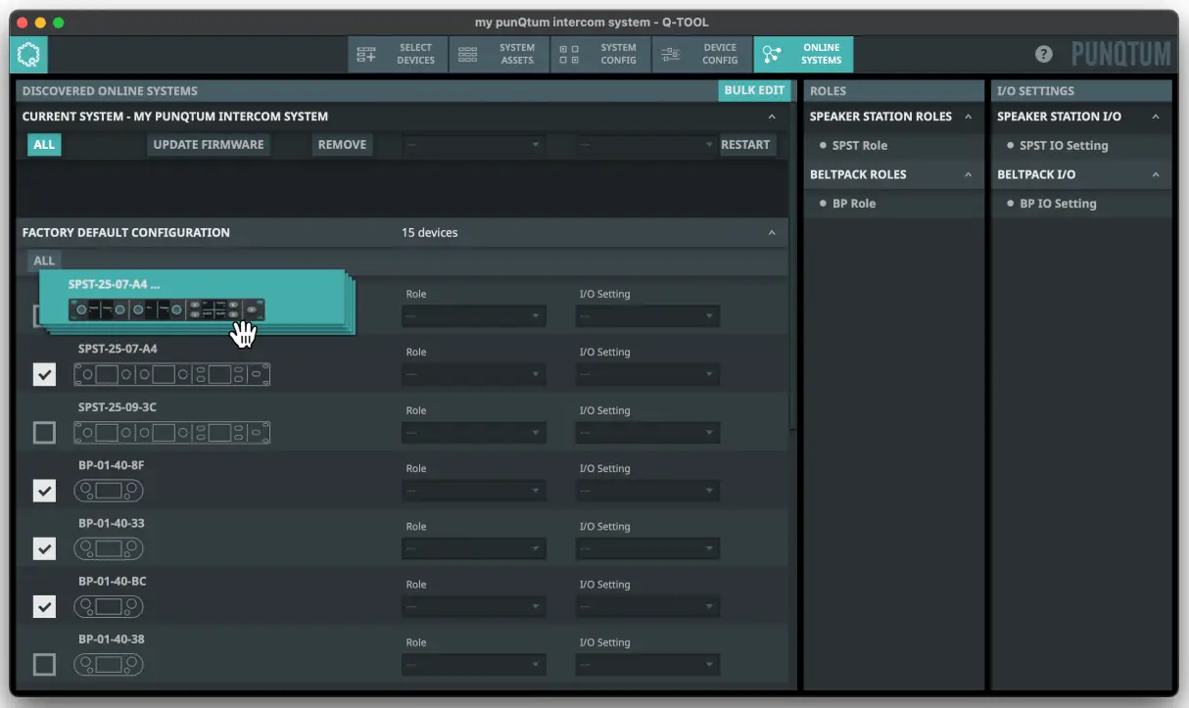Viewport: 1189px width, 708px height.
Task: Click the BP-01-40-8F beltpack image
Action: [108, 491]
